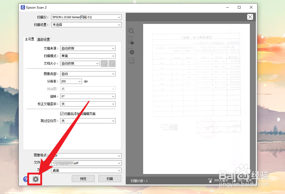Click the add scan area icon

tap(131, 52)
